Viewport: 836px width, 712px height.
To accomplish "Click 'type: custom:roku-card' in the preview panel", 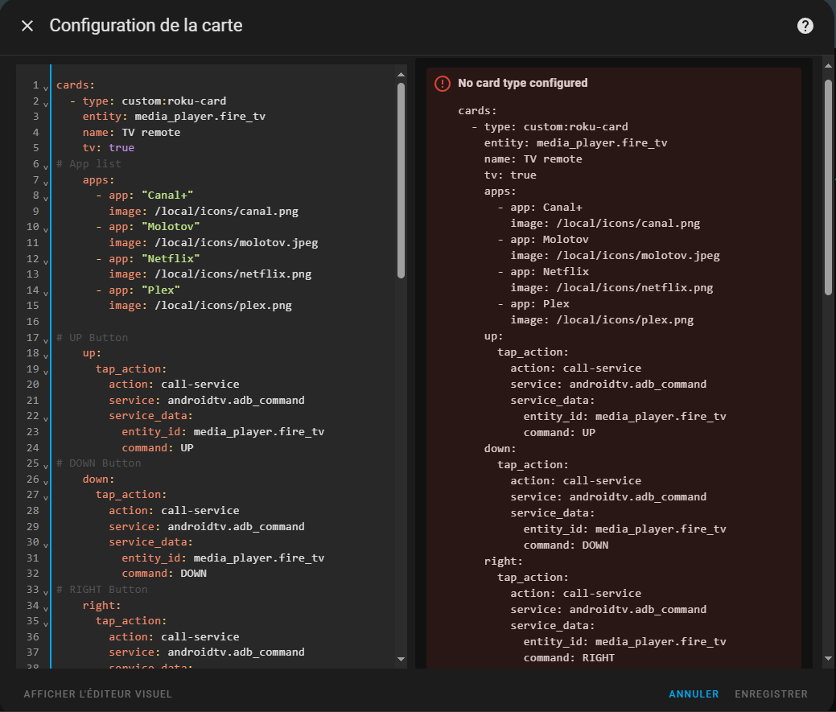I will click(x=556, y=127).
